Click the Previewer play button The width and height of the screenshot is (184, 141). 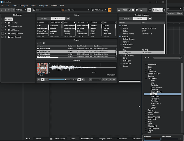(x=39, y=80)
